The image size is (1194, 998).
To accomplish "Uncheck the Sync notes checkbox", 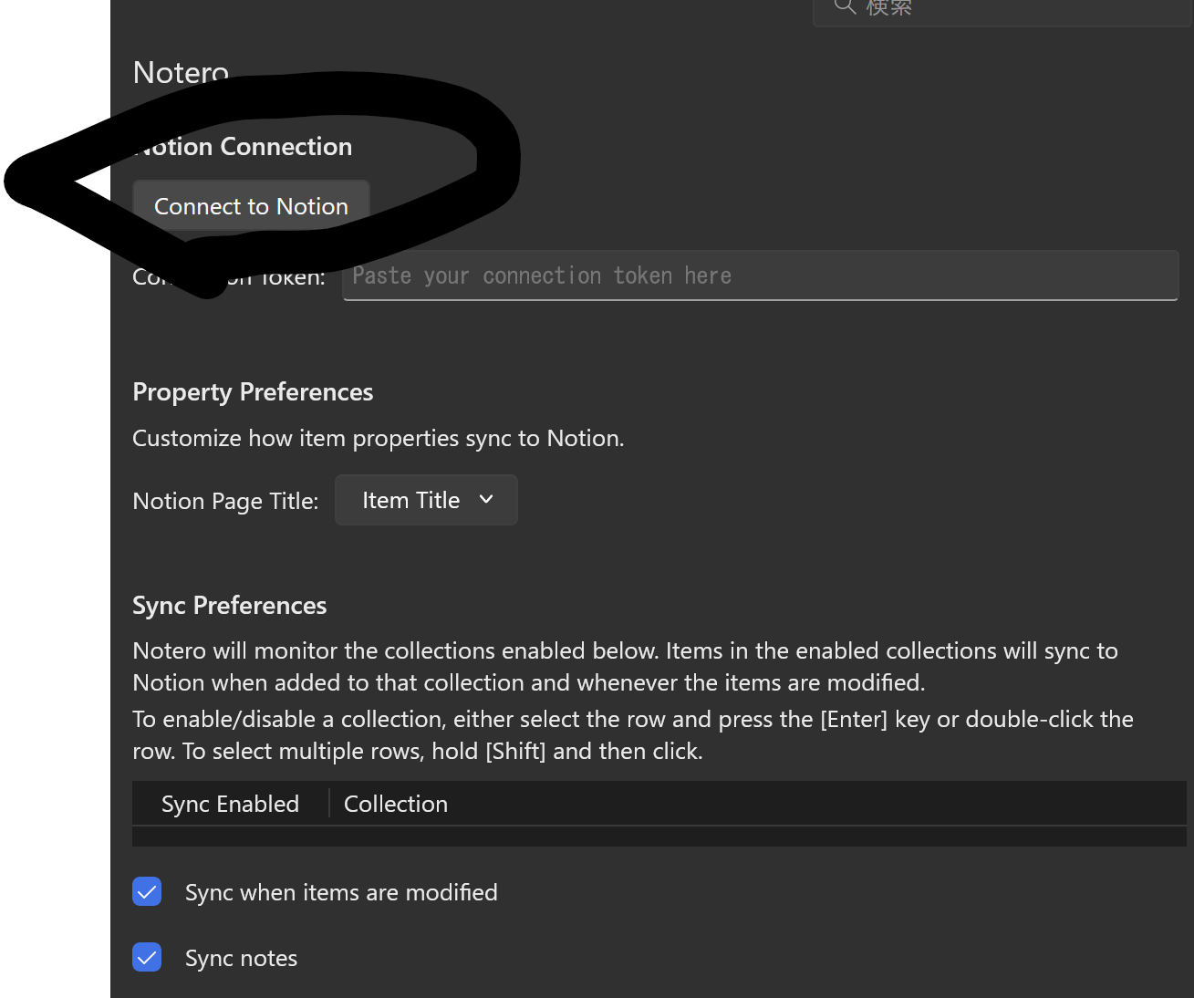I will (x=147, y=957).
